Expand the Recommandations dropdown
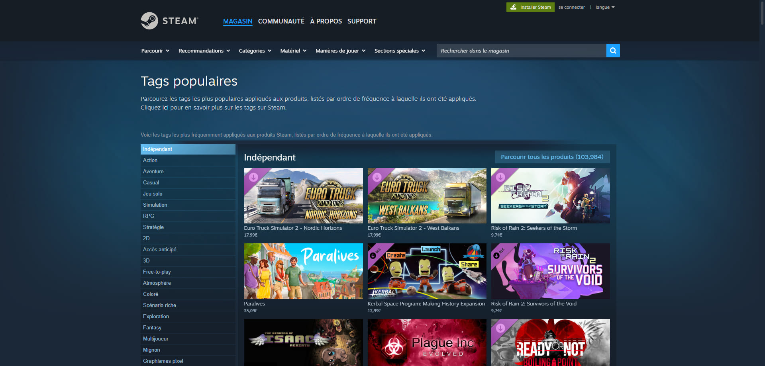The height and width of the screenshot is (366, 765). click(204, 51)
